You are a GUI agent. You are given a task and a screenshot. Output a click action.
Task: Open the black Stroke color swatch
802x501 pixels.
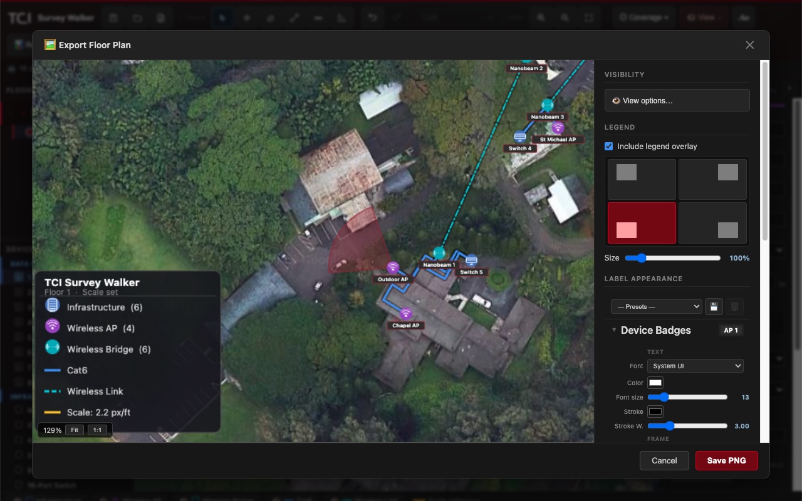tap(655, 411)
